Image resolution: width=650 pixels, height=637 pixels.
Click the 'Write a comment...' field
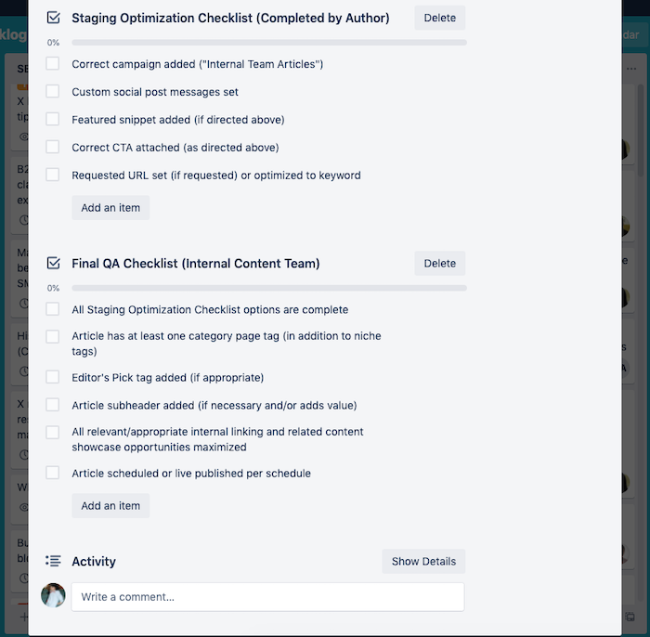(x=267, y=597)
